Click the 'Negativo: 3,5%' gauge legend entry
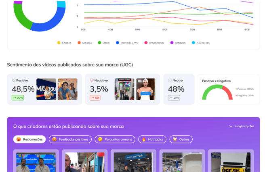 pos(244,95)
